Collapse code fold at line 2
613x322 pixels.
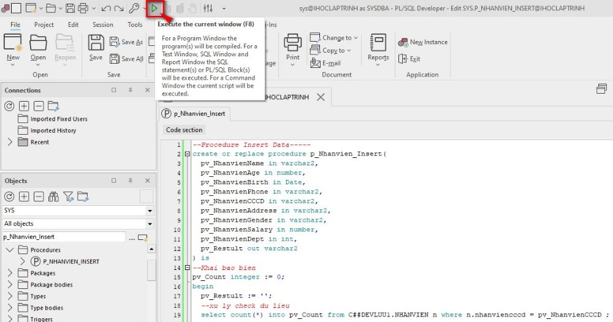[187, 154]
